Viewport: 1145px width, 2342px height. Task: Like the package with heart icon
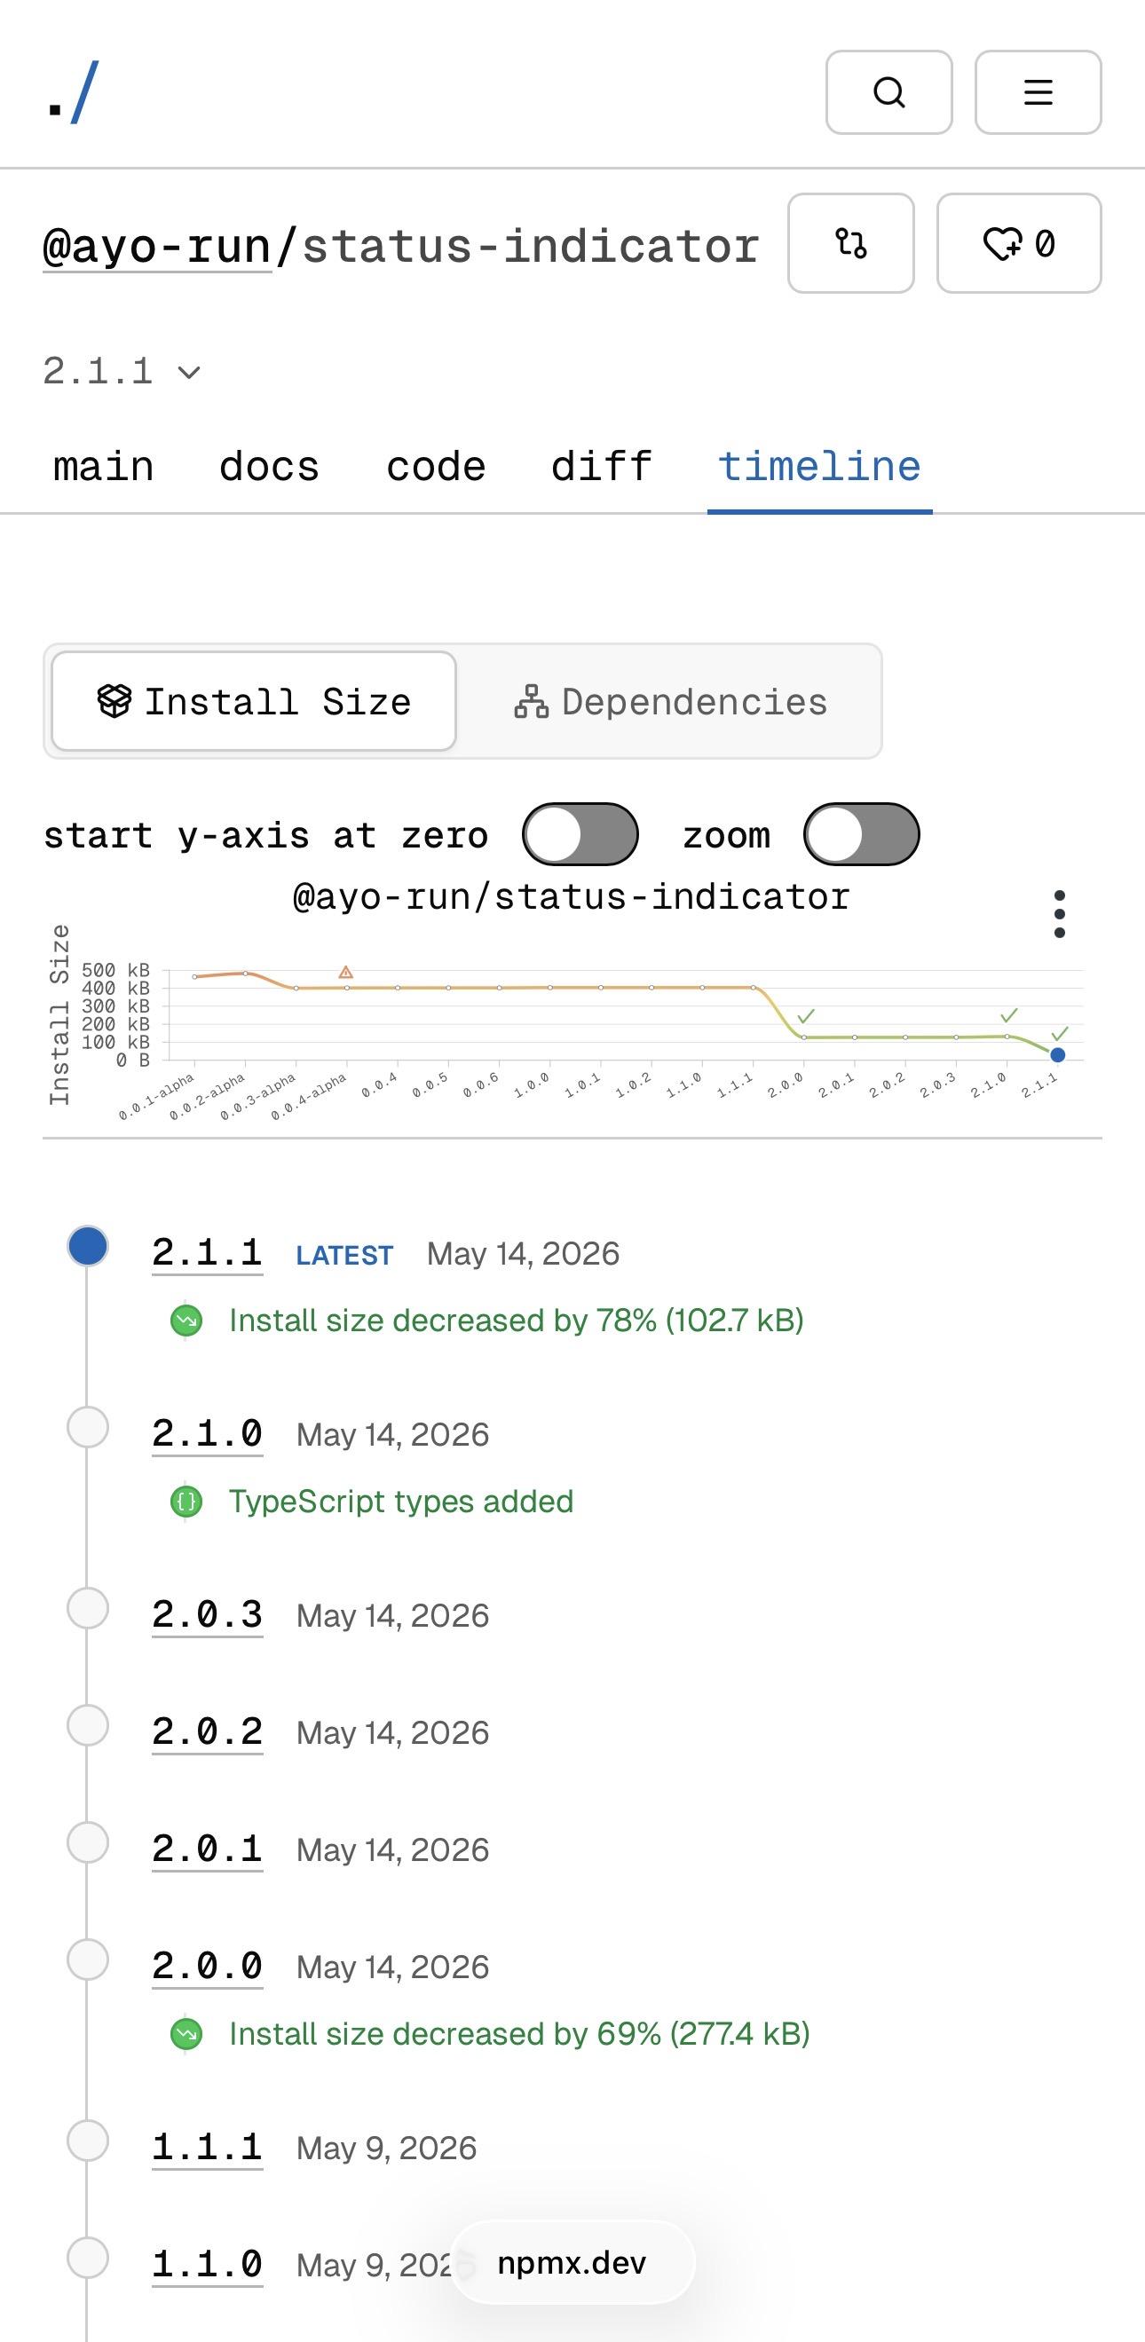(1019, 243)
